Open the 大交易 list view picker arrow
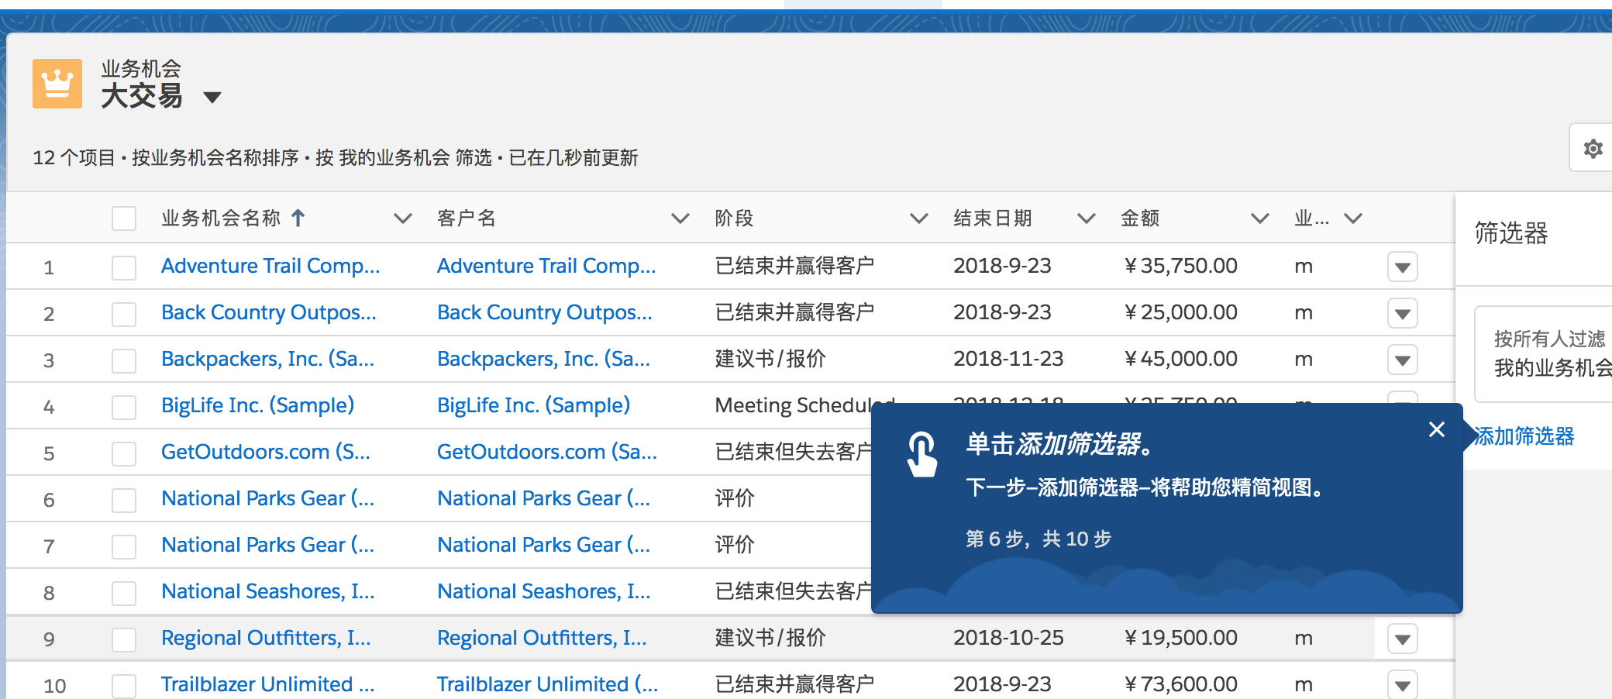Image resolution: width=1612 pixels, height=699 pixels. [x=212, y=98]
